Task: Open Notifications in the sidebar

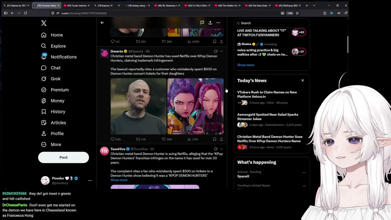Action: (x=59, y=57)
